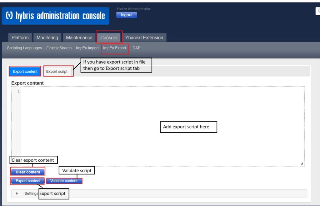Click the Settings label
The image size is (320, 206).
pyautogui.click(x=31, y=194)
